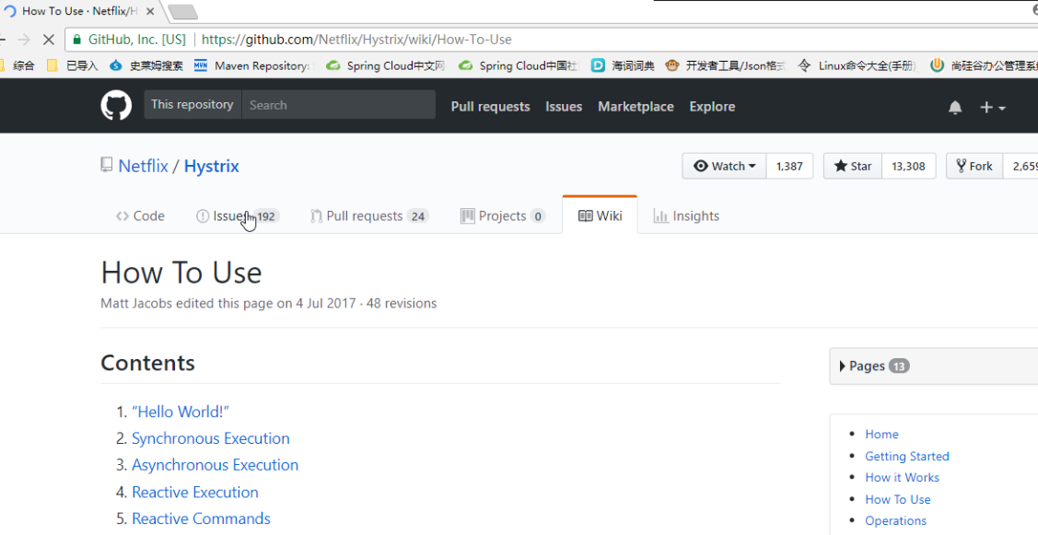Screen dimensions: 1038x535
Task: Switch to the repository Issues tab
Action: pos(238,215)
